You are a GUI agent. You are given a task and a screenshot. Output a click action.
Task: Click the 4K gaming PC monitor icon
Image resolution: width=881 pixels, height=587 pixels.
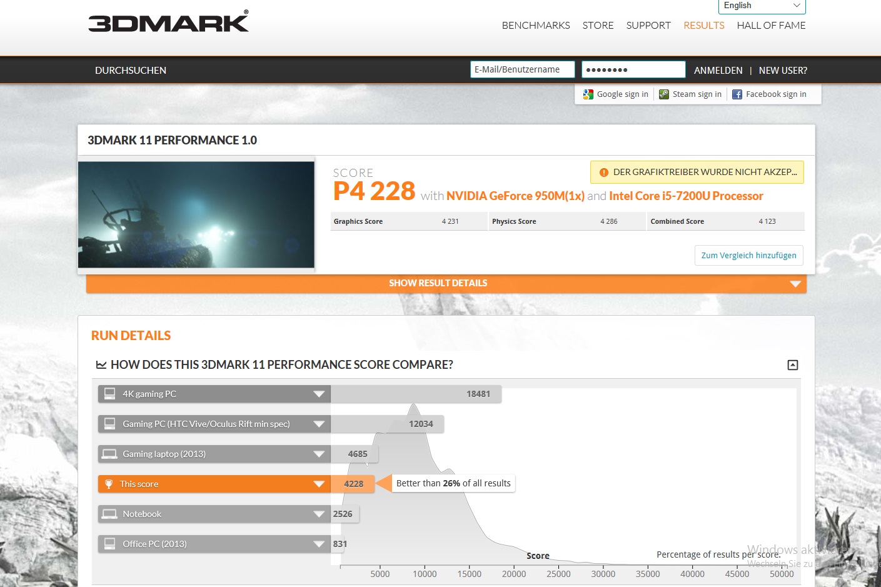(x=110, y=394)
